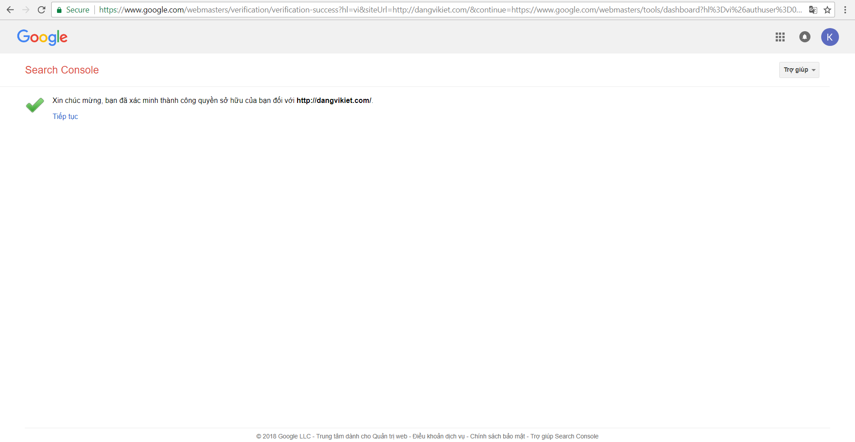Image resolution: width=855 pixels, height=442 pixels.
Task: Open the Google apps grid
Action: [780, 37]
